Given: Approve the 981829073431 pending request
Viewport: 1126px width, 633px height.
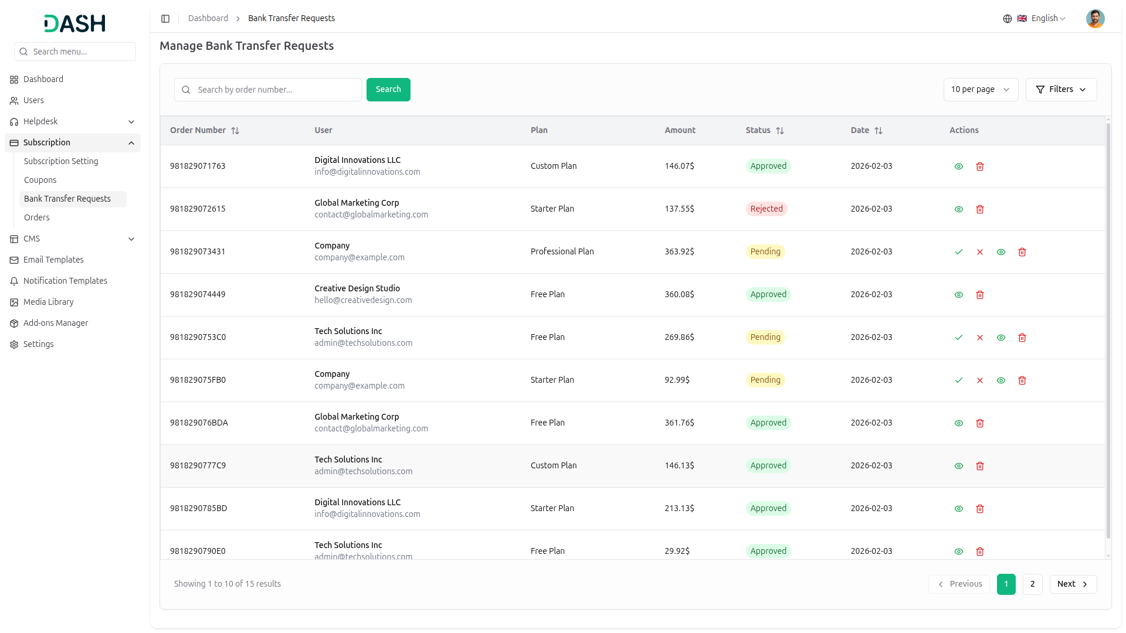Looking at the screenshot, I should 958,252.
